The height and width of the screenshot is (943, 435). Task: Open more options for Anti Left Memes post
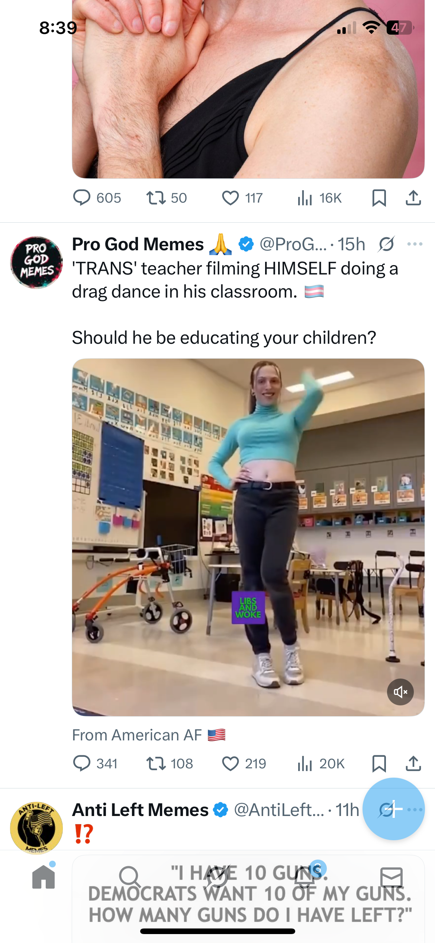click(x=416, y=810)
